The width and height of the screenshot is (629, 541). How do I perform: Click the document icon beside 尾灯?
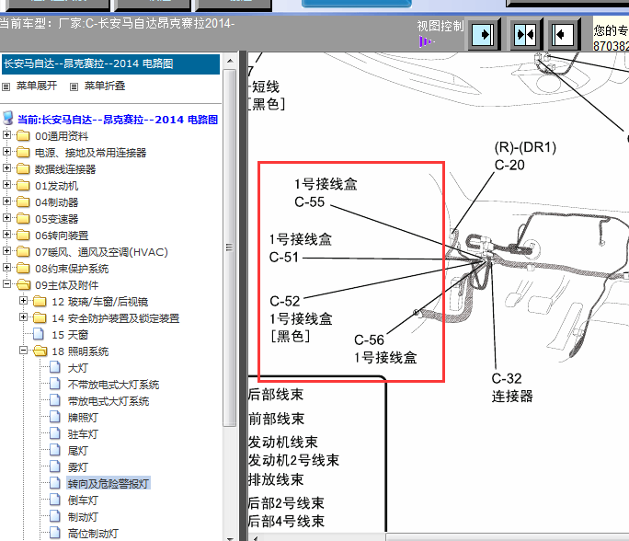[x=54, y=450]
